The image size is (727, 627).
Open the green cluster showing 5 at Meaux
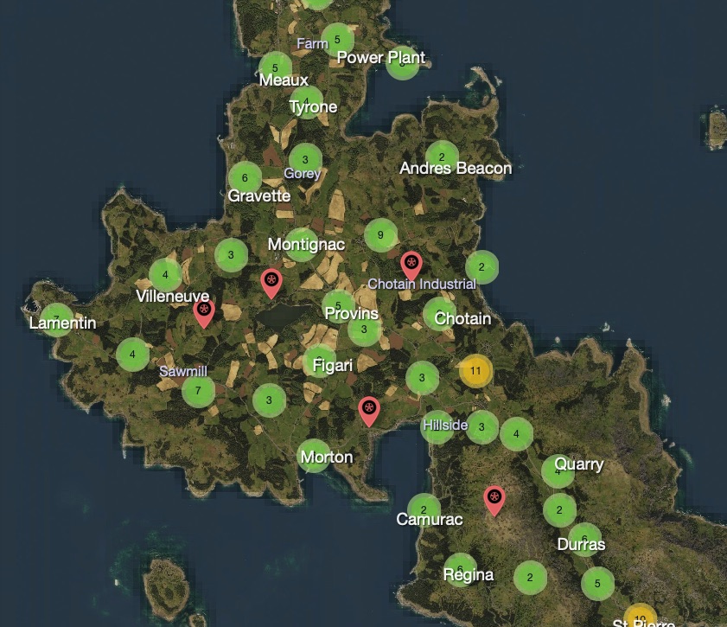(274, 66)
